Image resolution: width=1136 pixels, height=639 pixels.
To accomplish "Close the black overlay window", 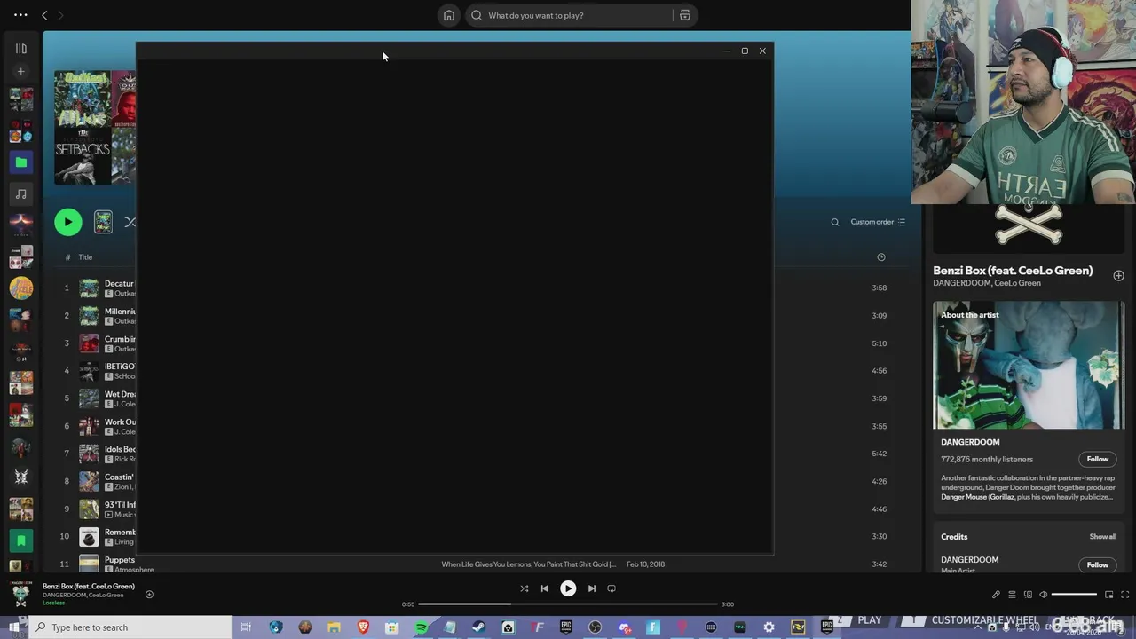I will 762,51.
